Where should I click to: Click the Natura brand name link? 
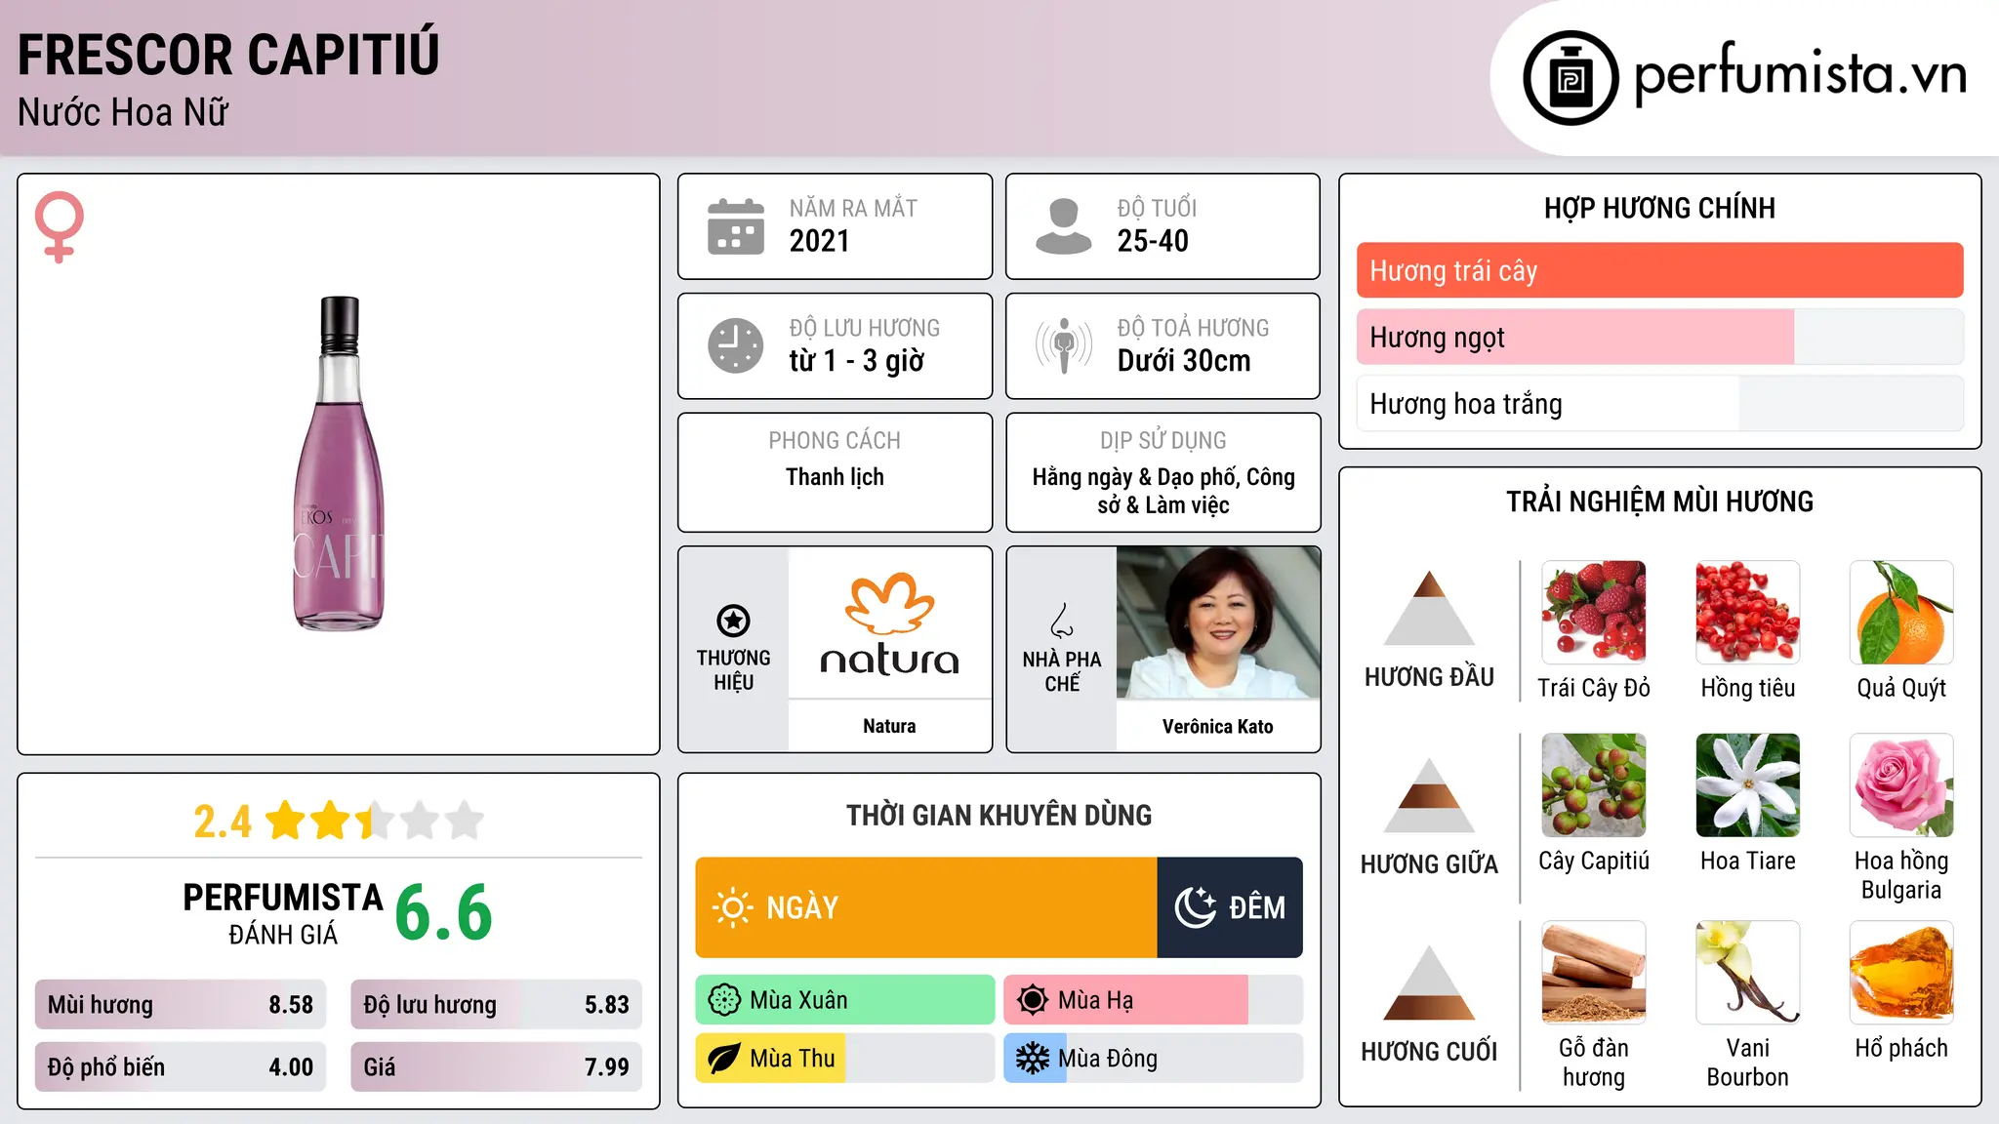[x=889, y=726]
